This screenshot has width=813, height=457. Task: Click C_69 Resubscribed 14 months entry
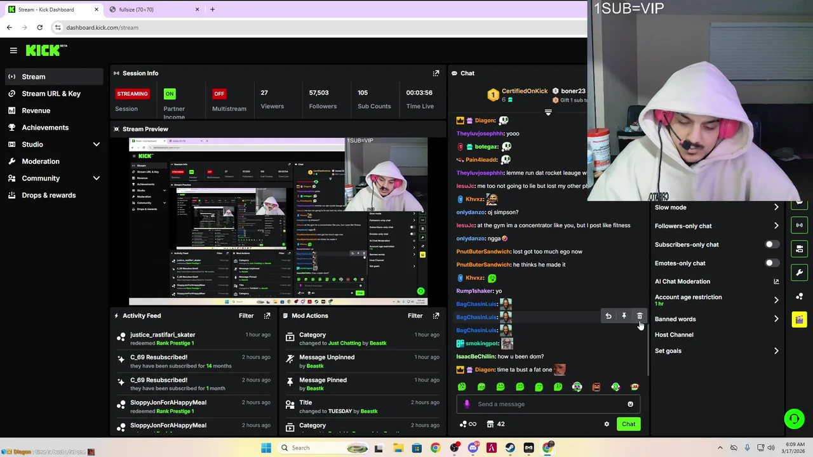pyautogui.click(x=194, y=361)
